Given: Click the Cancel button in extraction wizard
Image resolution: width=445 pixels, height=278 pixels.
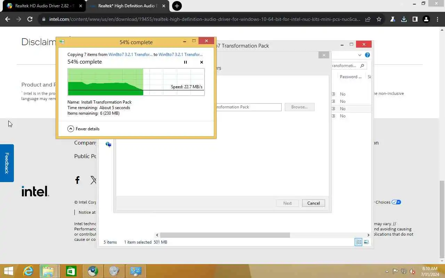Looking at the screenshot, I should point(313,203).
